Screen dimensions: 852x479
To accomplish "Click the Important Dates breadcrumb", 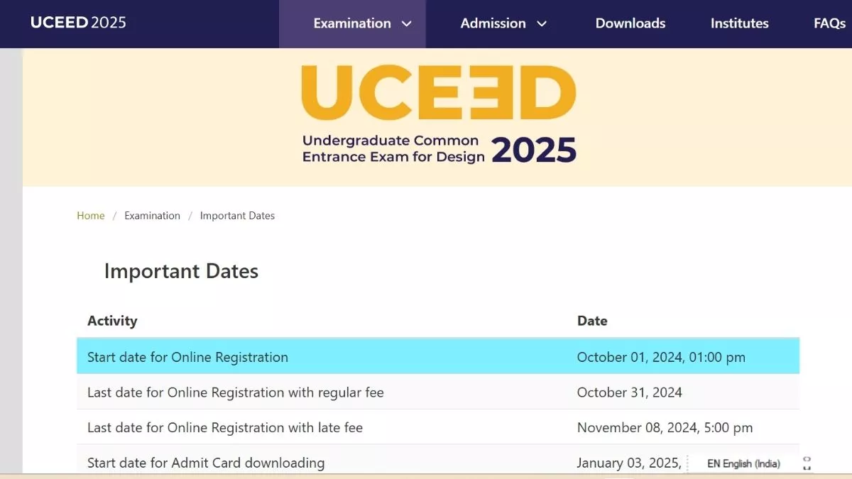I will click(x=237, y=216).
